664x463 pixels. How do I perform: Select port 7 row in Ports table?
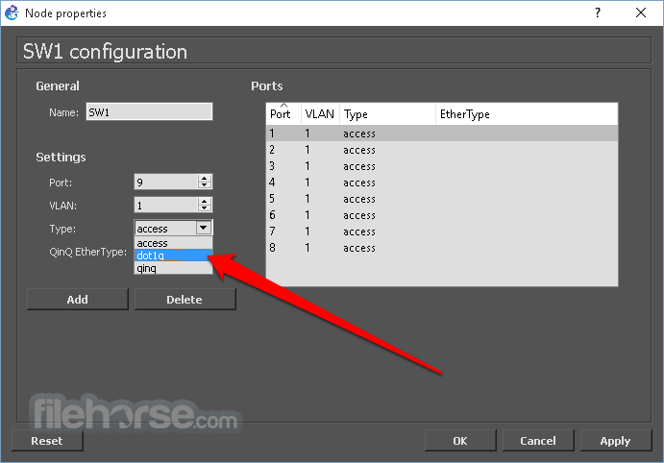[x=442, y=231]
